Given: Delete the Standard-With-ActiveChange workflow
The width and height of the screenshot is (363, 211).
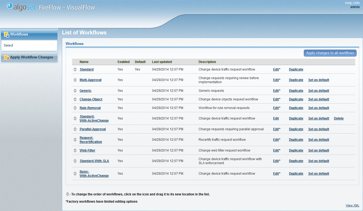Looking at the screenshot, I should pos(339,118).
